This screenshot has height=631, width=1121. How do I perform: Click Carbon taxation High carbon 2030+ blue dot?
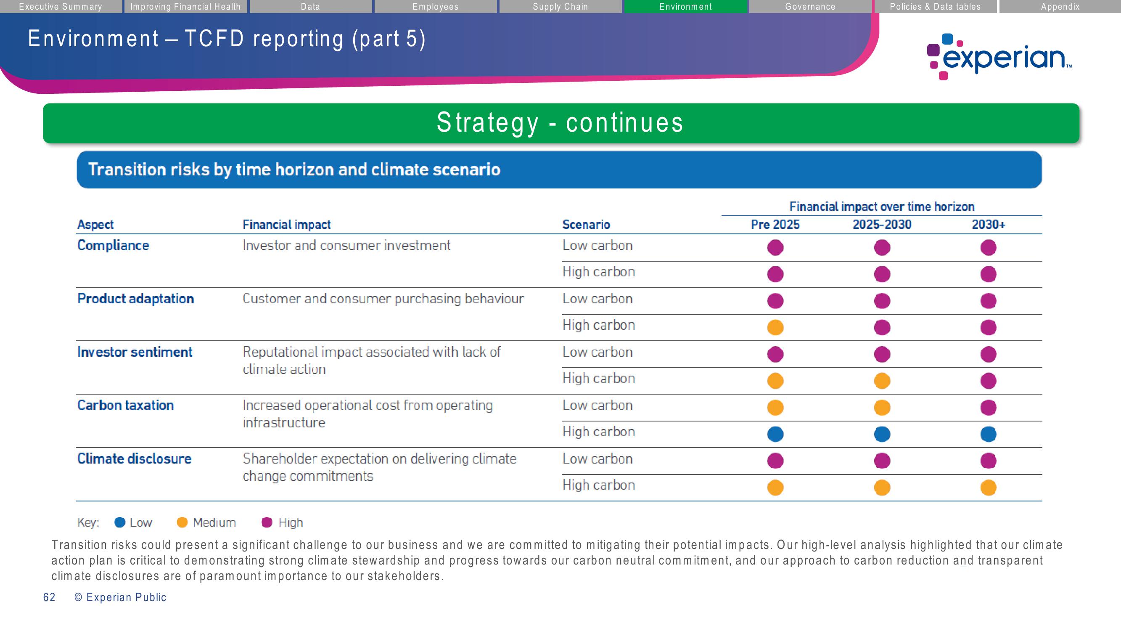click(988, 434)
